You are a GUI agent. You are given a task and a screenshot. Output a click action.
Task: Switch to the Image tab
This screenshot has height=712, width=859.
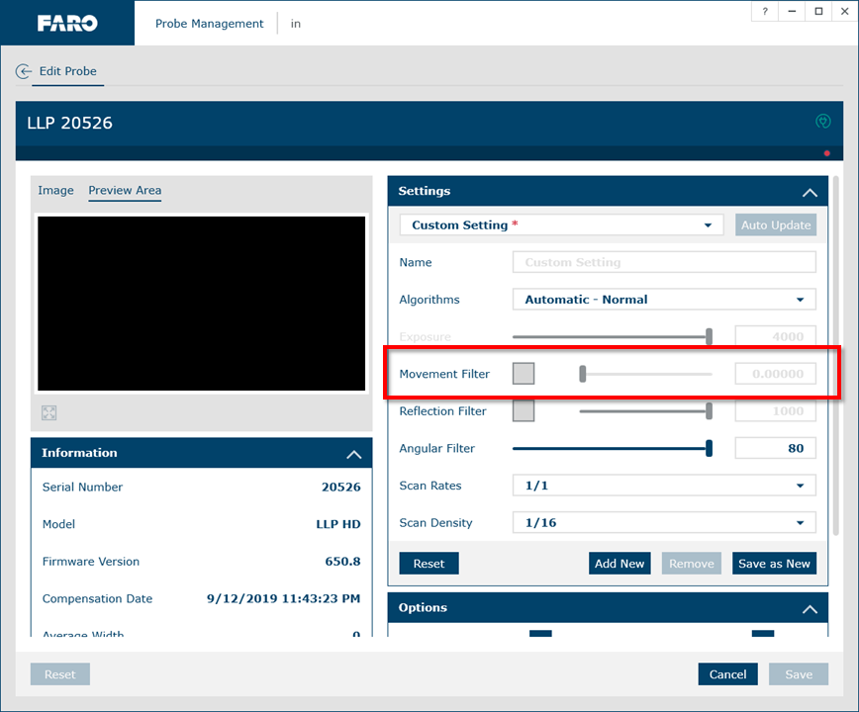55,191
